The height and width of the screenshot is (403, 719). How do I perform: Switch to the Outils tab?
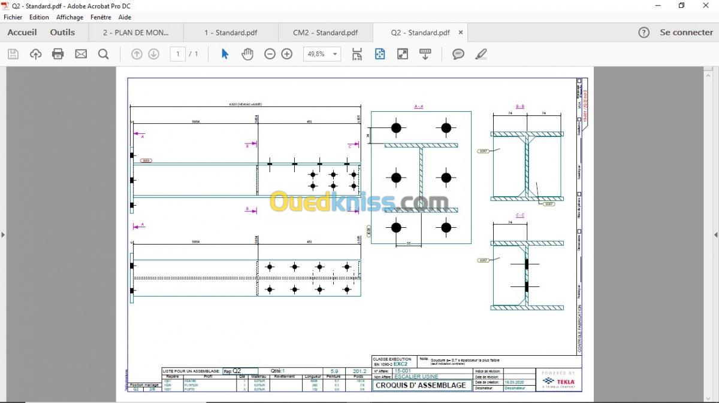click(x=62, y=32)
